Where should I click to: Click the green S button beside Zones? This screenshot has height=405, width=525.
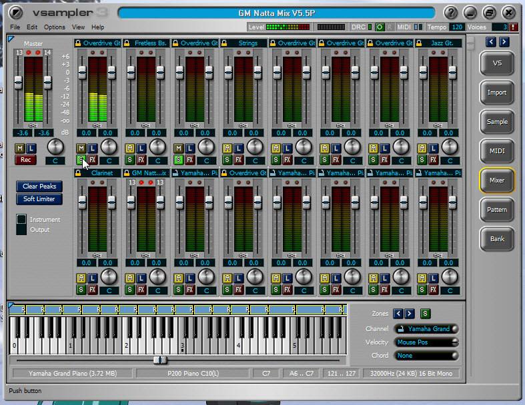[x=425, y=313]
